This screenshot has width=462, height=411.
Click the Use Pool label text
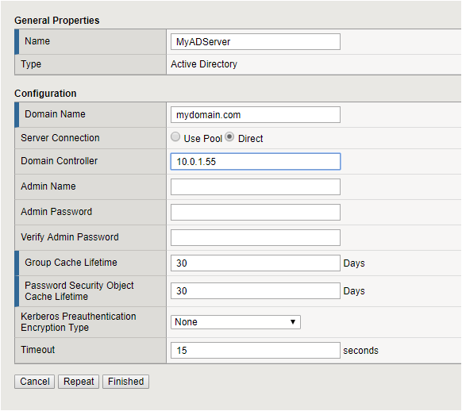(202, 139)
